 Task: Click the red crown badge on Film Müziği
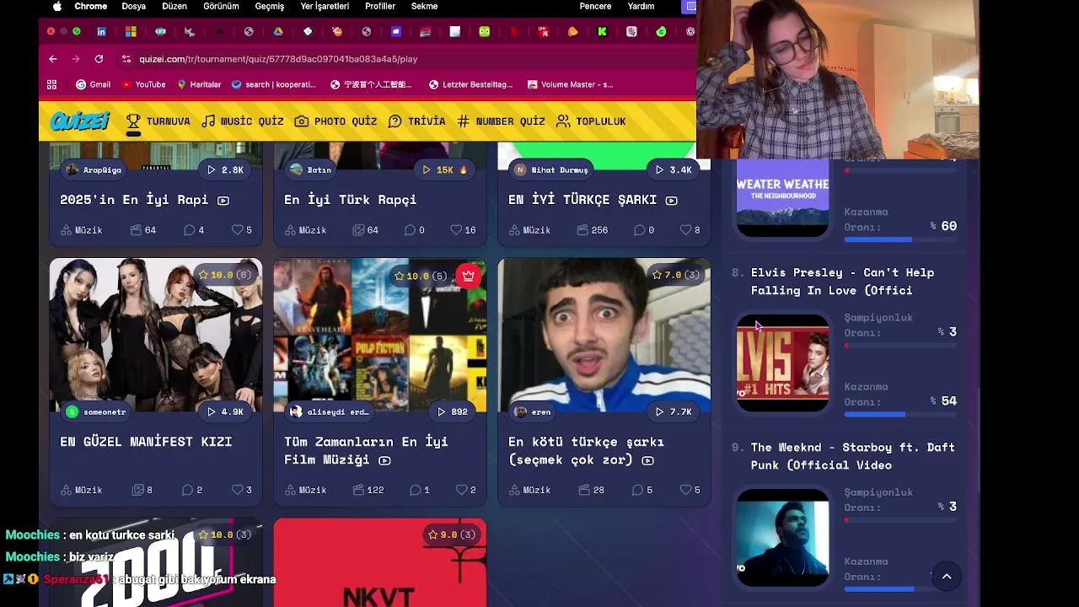point(469,276)
